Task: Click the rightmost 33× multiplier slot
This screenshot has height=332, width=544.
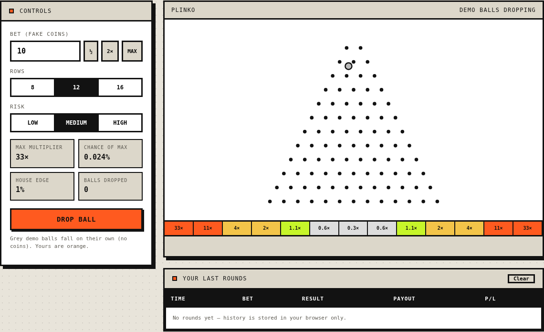Action: pos(527,228)
